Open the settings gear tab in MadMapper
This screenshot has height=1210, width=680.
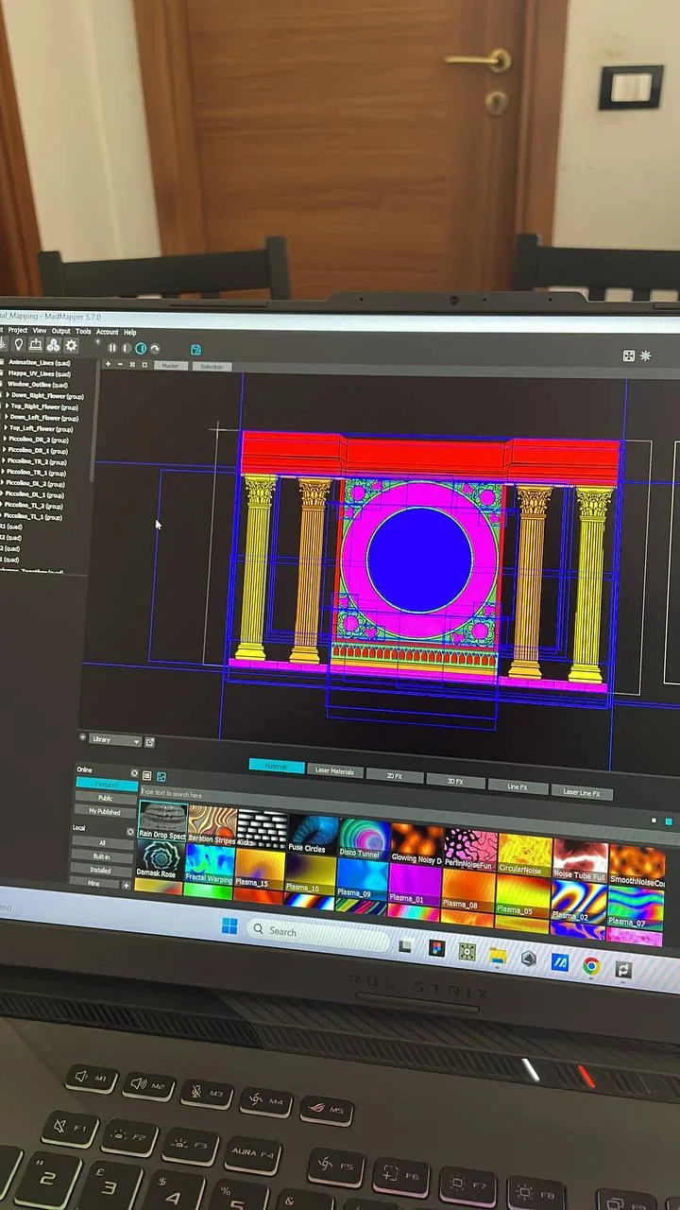[x=71, y=346]
